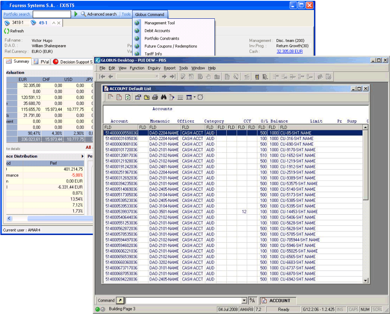The height and width of the screenshot is (314, 390).
Task: Click the globe icon beside Portfolio Constraints
Action: point(137,38)
